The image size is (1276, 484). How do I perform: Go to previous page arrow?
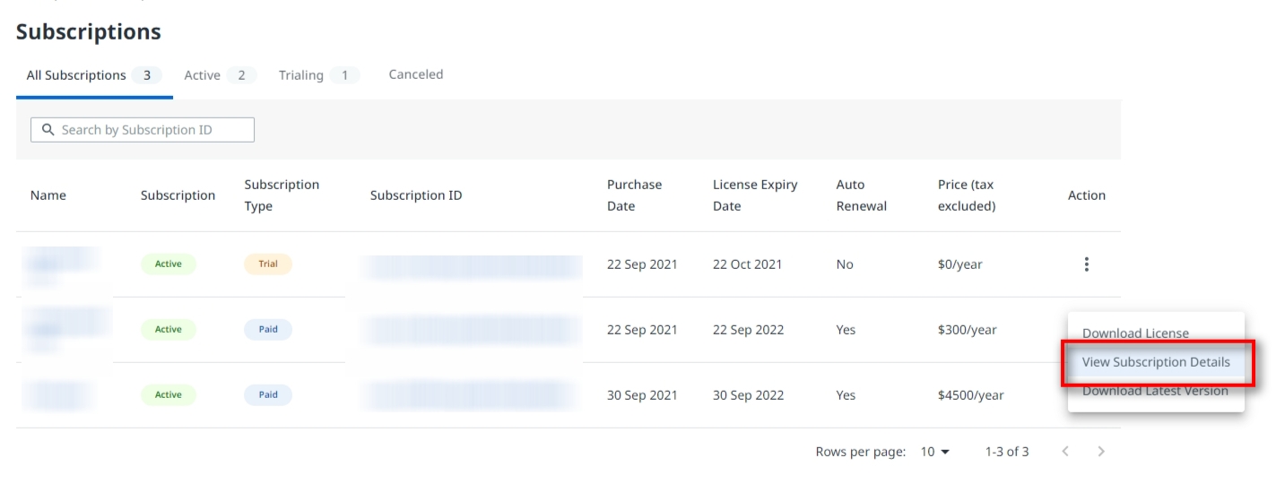coord(1065,452)
